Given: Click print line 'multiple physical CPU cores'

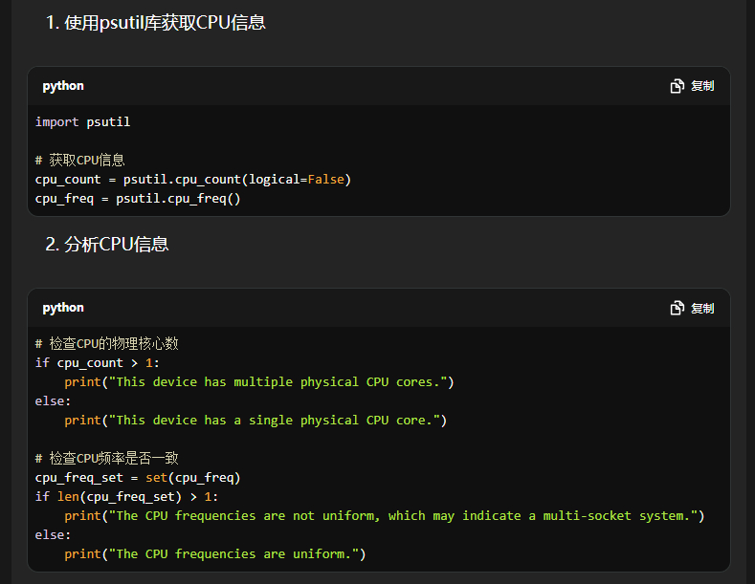Looking at the screenshot, I should 259,382.
